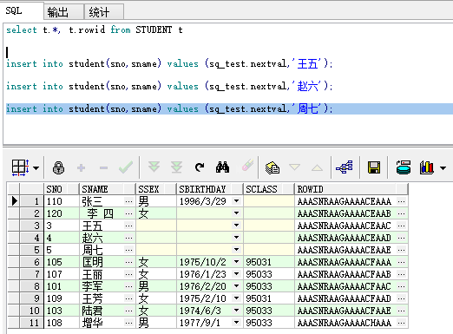Click ellipsis after ROWID AAASNRAAGAAAACFAAC
453x334 pixels.
click(402, 286)
